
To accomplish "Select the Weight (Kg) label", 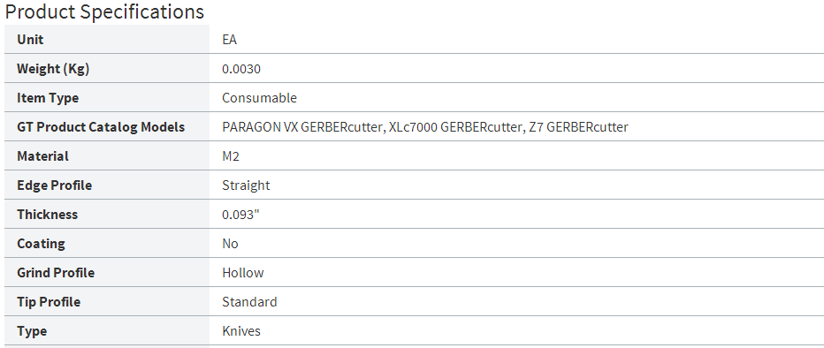I will 52,69.
